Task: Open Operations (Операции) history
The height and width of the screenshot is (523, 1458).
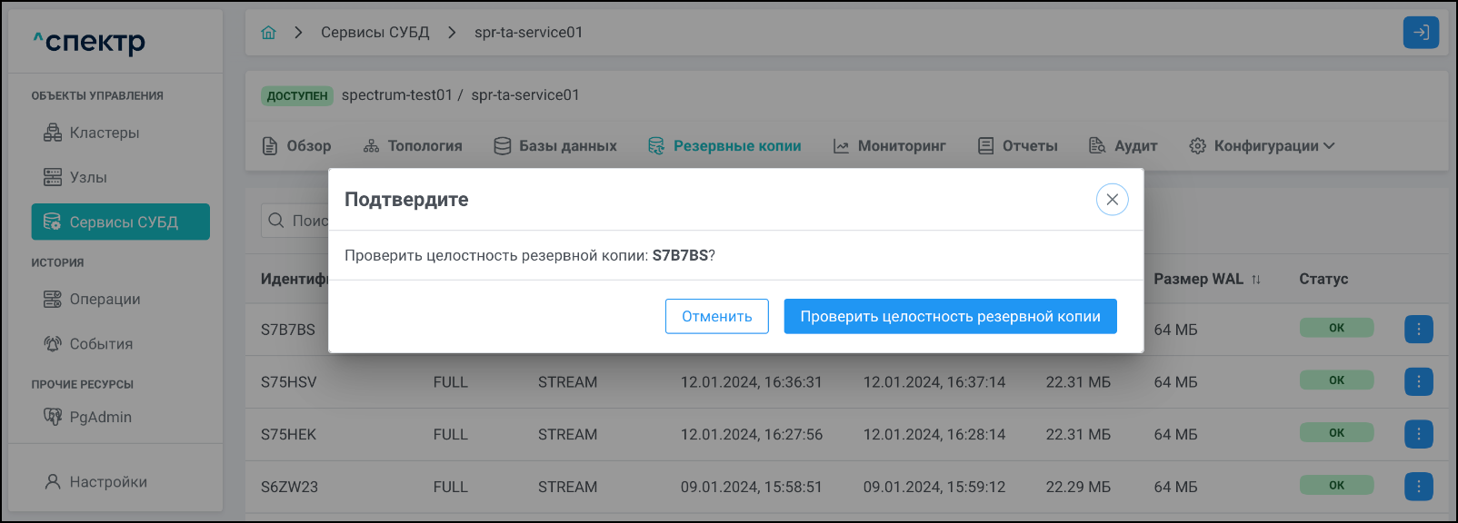Action: coord(105,299)
